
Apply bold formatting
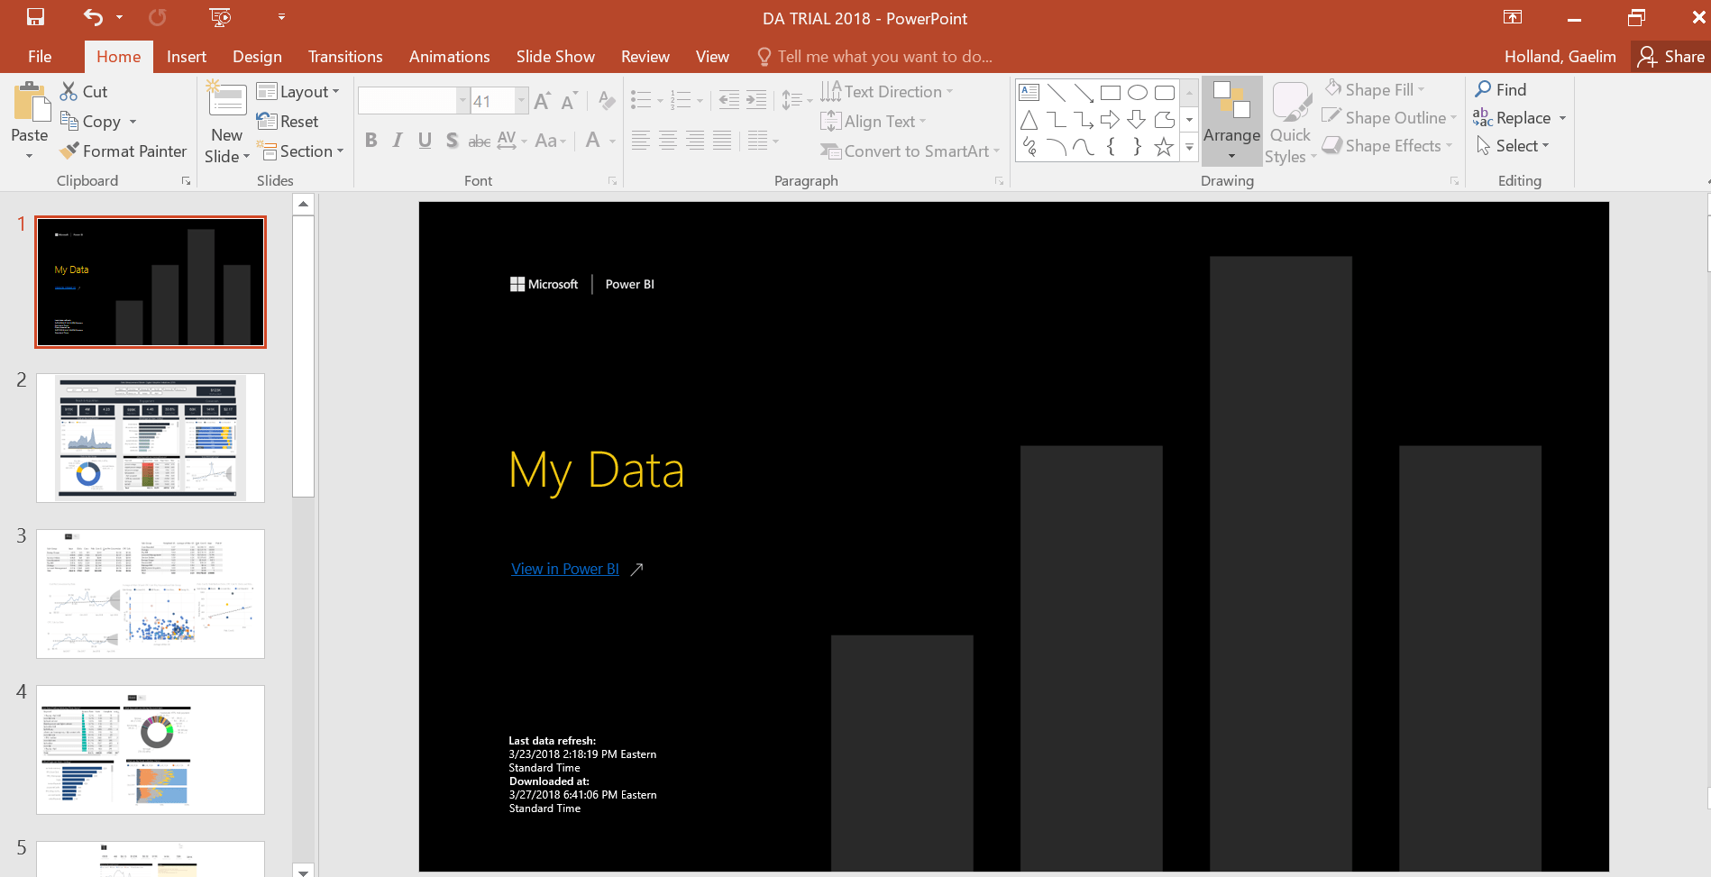point(371,140)
